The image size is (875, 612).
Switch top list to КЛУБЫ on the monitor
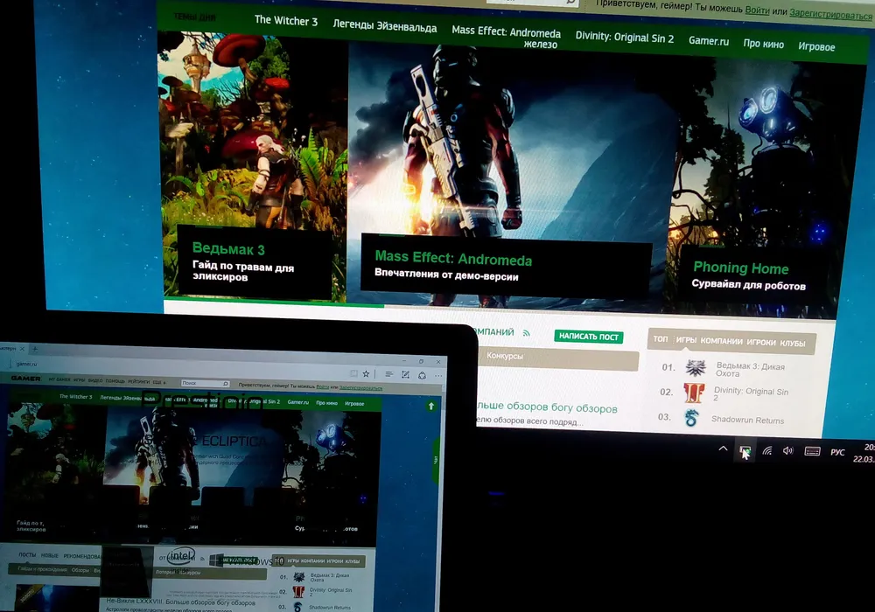pyautogui.click(x=793, y=344)
